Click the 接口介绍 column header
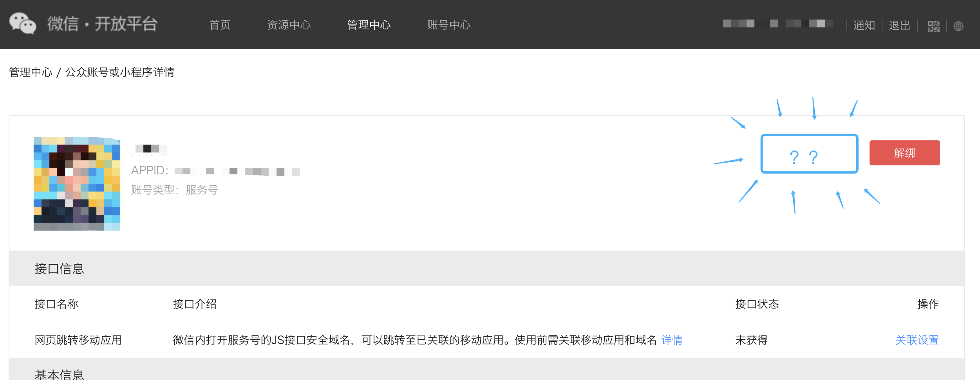Screen dimensions: 980x380 (195, 304)
